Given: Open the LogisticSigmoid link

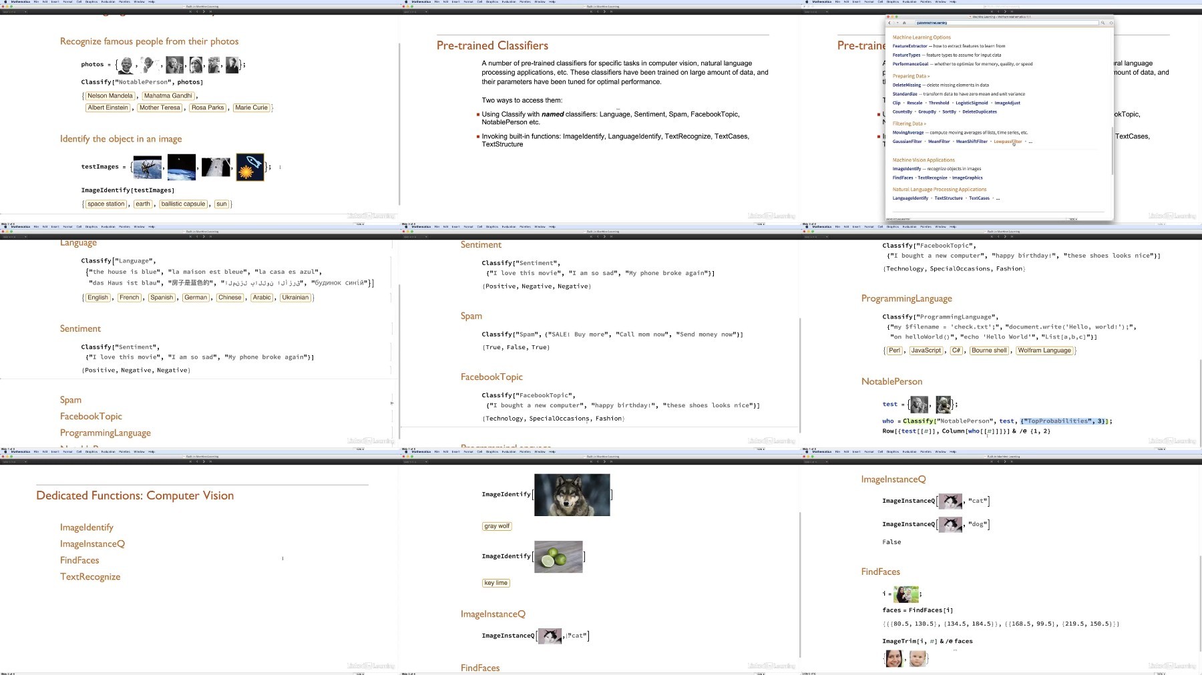Looking at the screenshot, I should tap(972, 103).
